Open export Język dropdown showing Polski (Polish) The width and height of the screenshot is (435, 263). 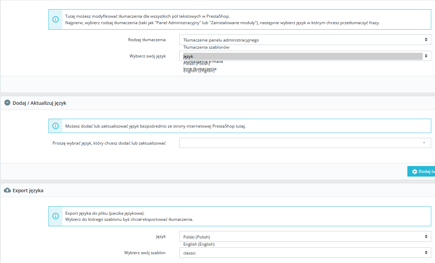coord(305,236)
